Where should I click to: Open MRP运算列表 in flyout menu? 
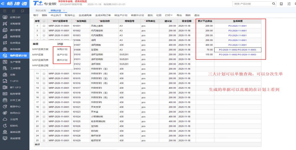pos(40,60)
